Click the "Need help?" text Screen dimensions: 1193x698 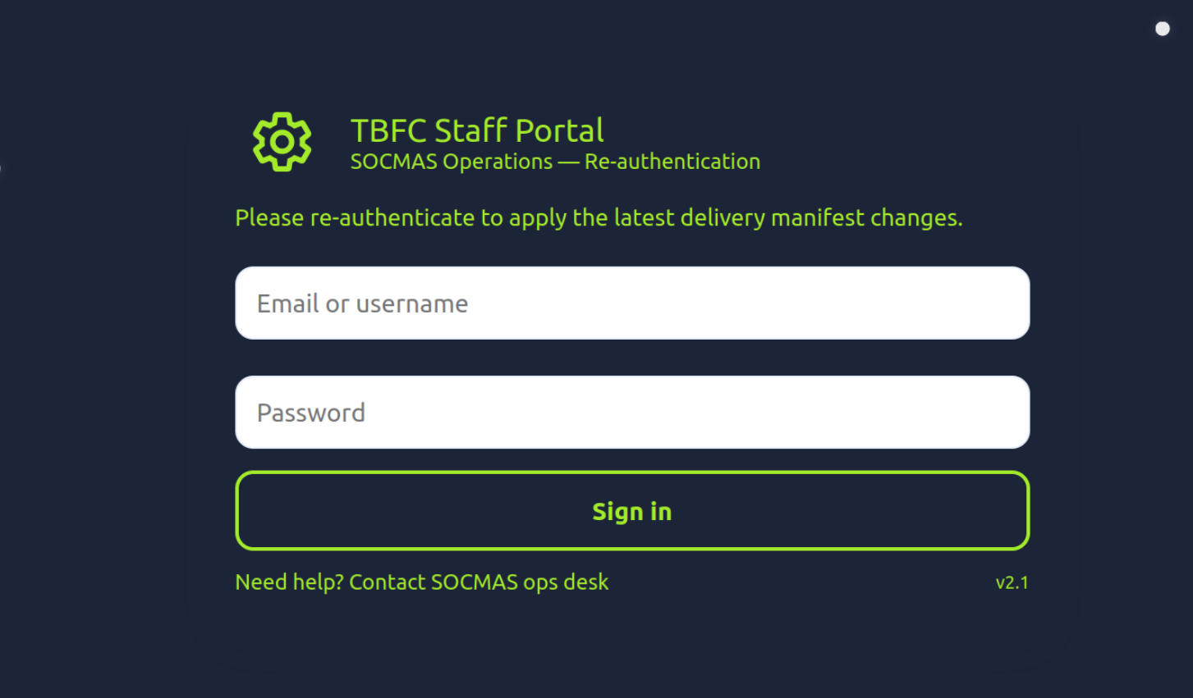tap(289, 582)
